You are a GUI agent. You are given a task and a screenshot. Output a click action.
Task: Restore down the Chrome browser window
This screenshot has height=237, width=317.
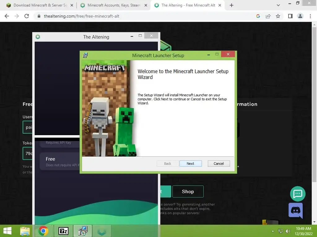point(297,3)
